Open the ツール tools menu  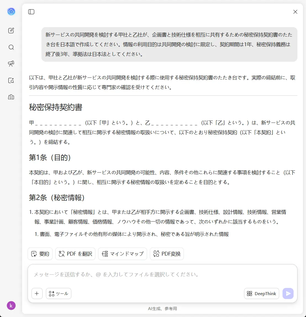59,293
